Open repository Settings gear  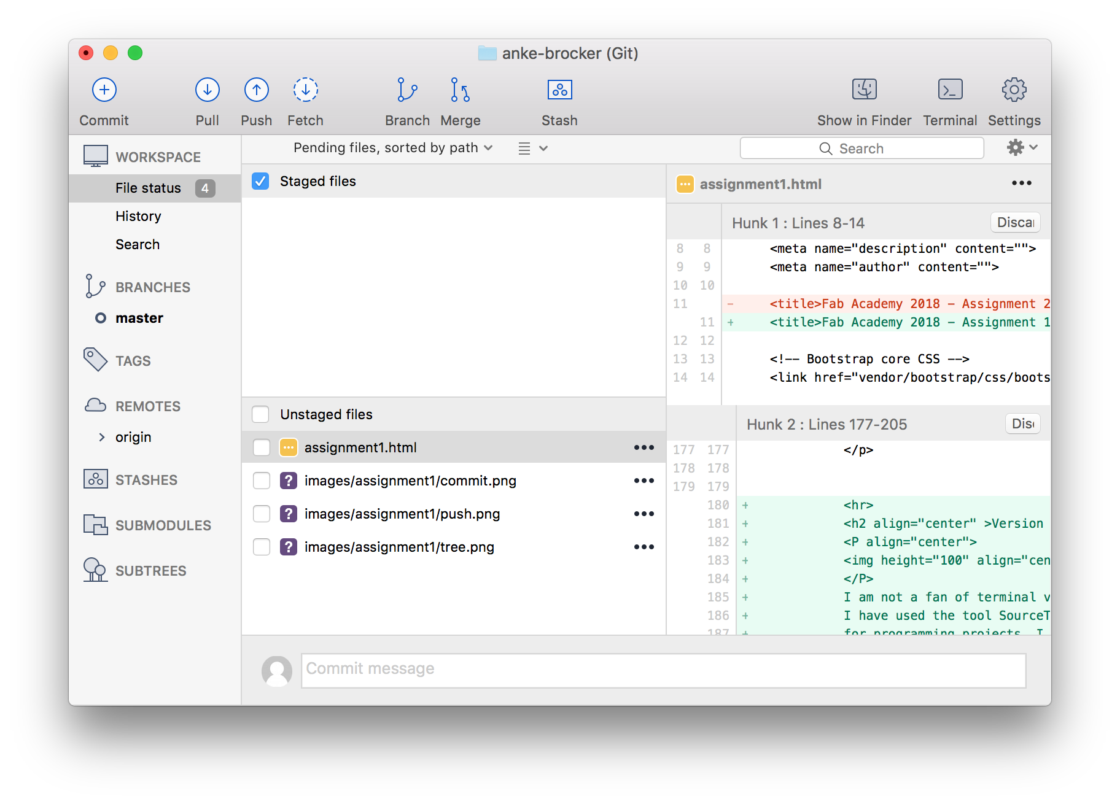point(1014,90)
